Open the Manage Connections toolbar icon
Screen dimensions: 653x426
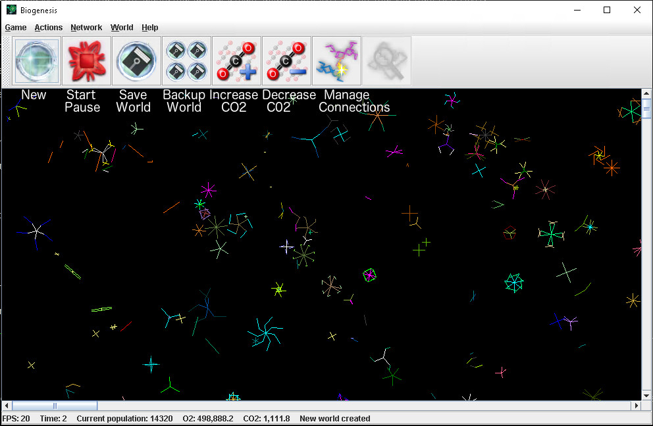[x=336, y=61]
